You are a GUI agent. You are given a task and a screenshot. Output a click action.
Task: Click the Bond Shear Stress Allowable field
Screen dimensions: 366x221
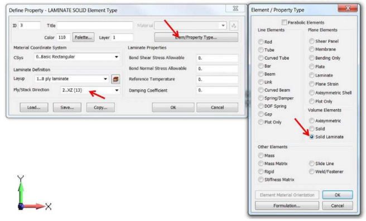pyautogui.click(x=218, y=58)
